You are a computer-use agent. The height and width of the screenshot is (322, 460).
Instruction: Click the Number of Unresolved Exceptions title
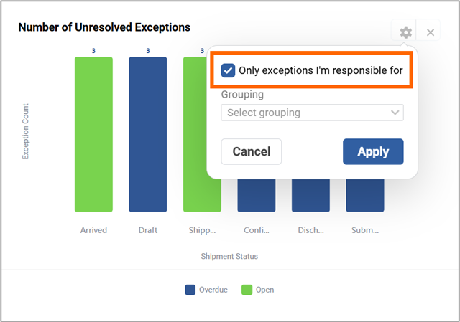click(x=104, y=27)
